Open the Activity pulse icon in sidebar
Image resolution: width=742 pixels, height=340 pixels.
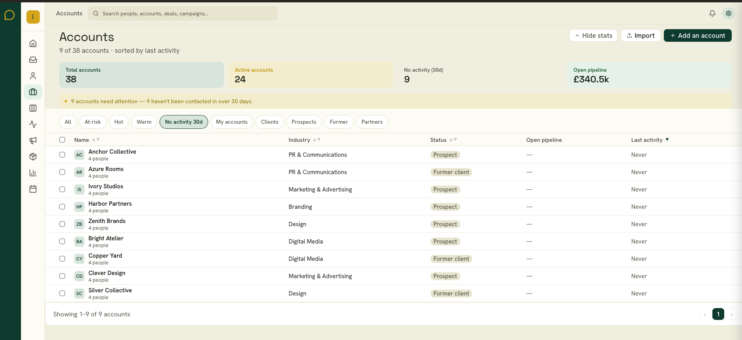[33, 124]
